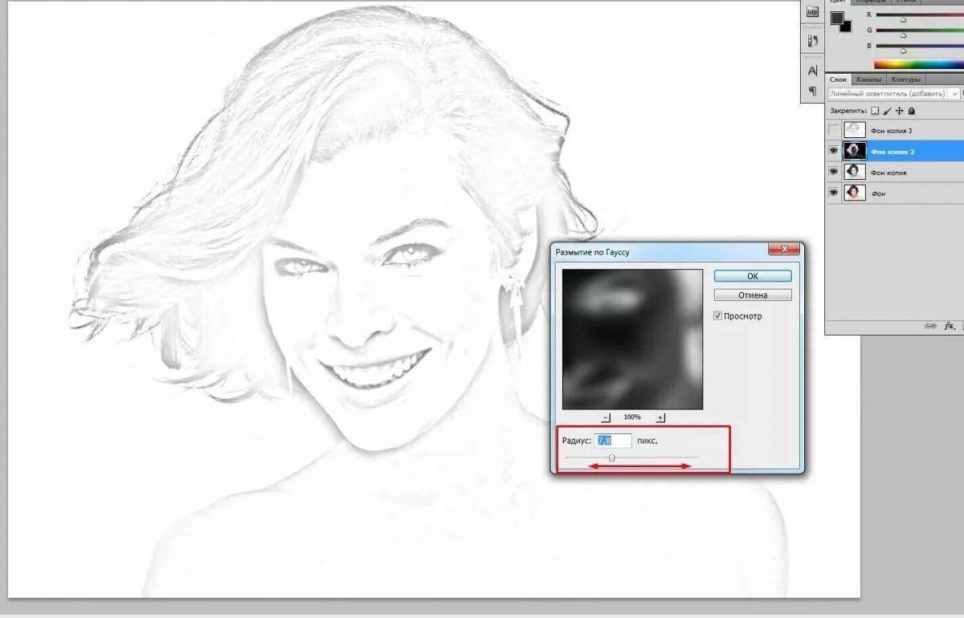Zoom in the blur preview with plus

tap(660, 417)
